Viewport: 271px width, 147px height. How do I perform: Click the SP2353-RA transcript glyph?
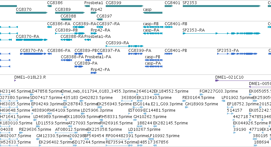point(222,33)
